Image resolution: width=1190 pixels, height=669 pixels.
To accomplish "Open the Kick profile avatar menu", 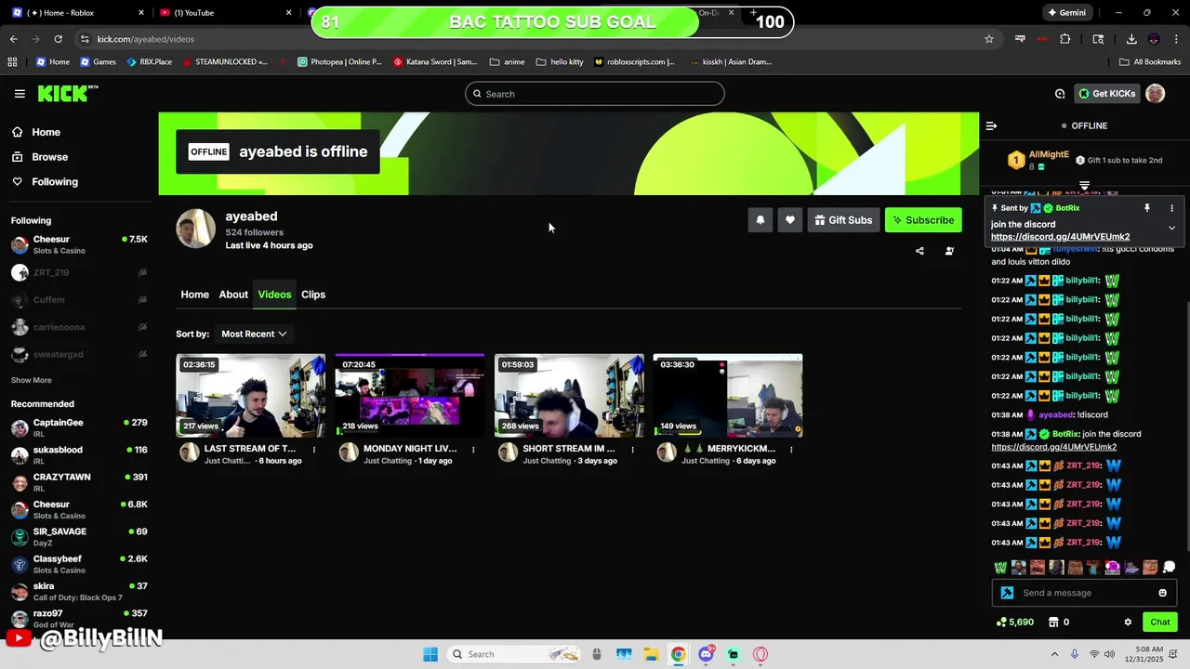I will coord(1156,94).
